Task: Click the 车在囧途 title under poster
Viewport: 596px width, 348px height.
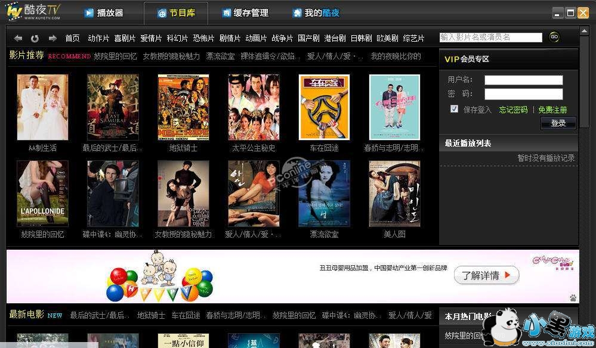Action: tap(324, 148)
